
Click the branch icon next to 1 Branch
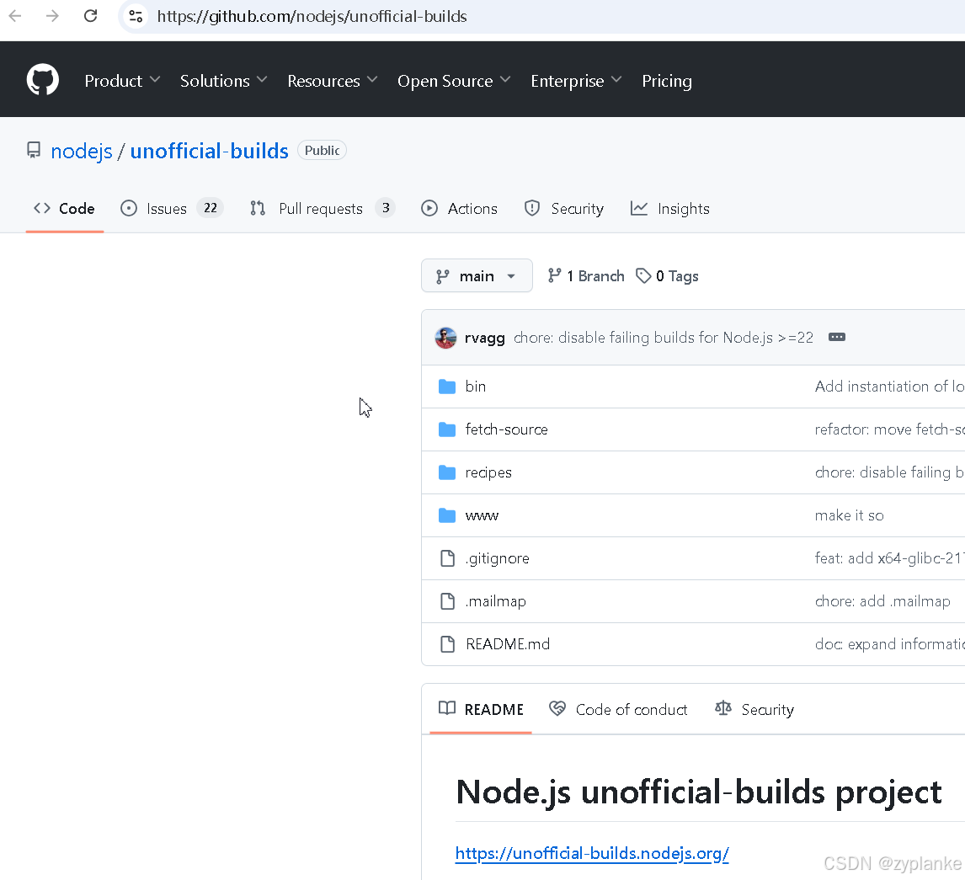click(555, 275)
